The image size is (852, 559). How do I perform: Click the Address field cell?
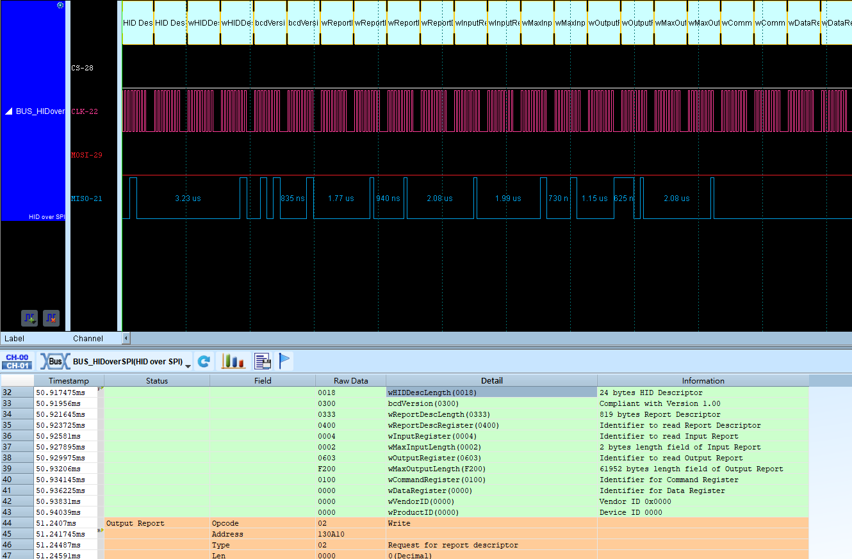click(x=263, y=534)
